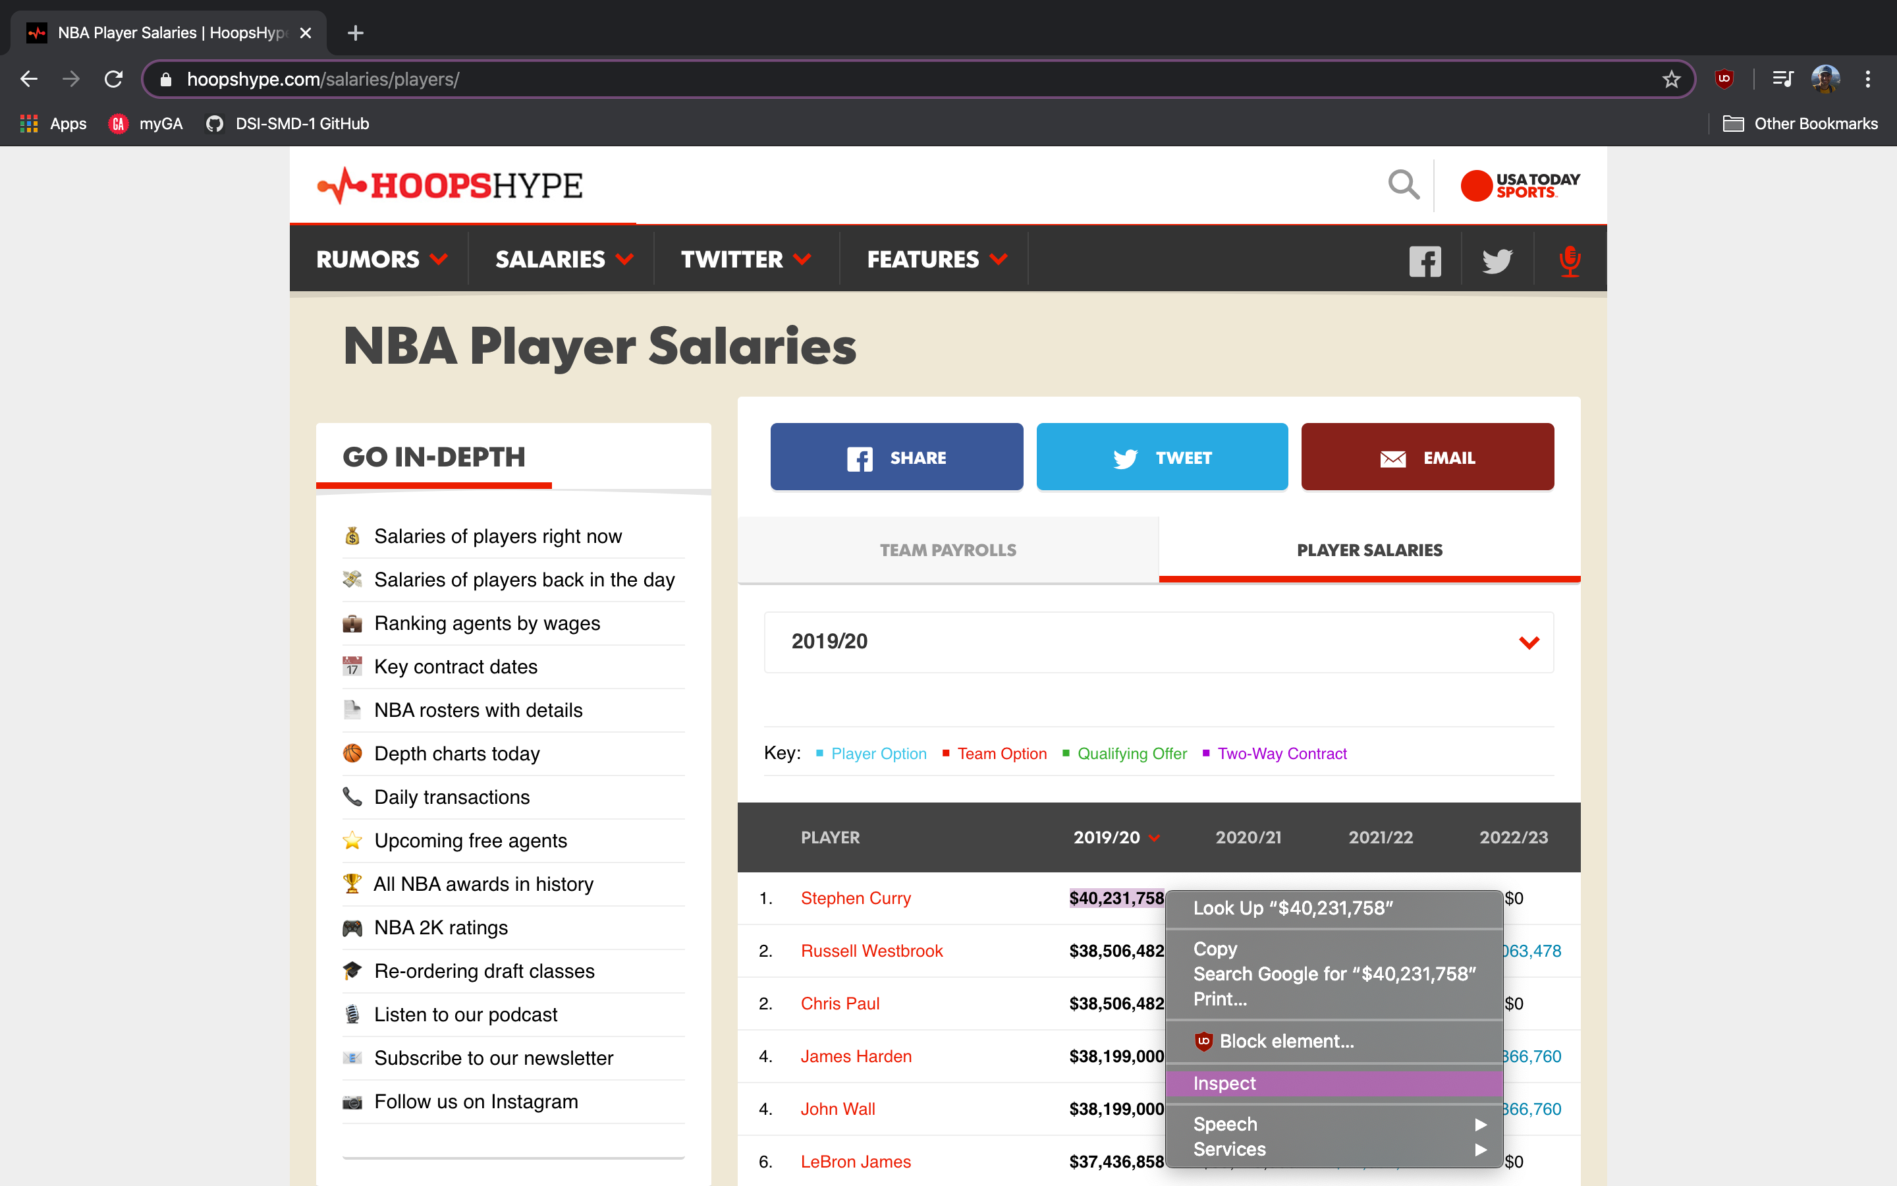This screenshot has width=1897, height=1186.
Task: Open All NBA awards in history
Action: point(483,884)
